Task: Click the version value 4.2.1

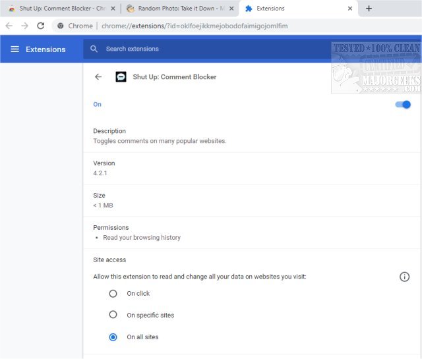Action: pyautogui.click(x=100, y=173)
